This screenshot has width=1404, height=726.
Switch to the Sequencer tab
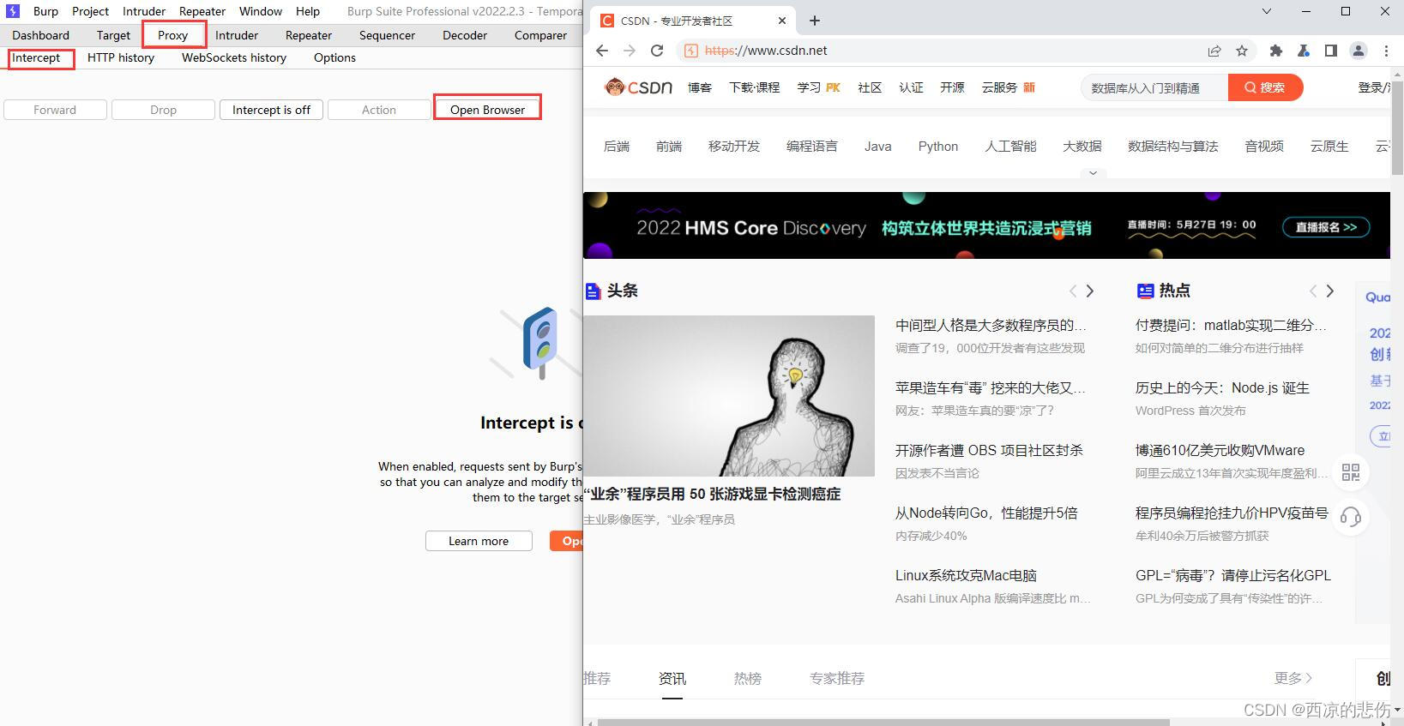(387, 35)
